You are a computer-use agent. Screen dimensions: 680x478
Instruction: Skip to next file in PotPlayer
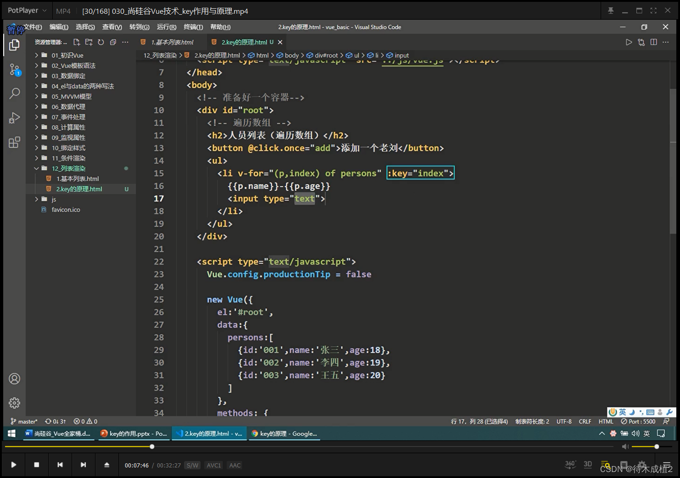point(83,465)
